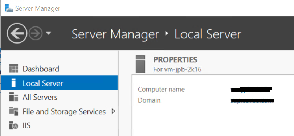
Task: Click the Computer name label
Action: click(x=161, y=89)
